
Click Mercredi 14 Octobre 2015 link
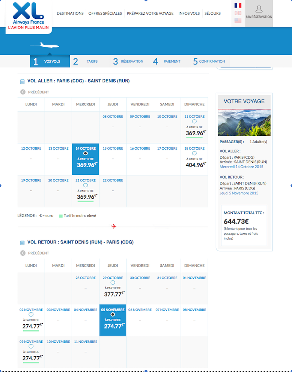[x=241, y=167]
